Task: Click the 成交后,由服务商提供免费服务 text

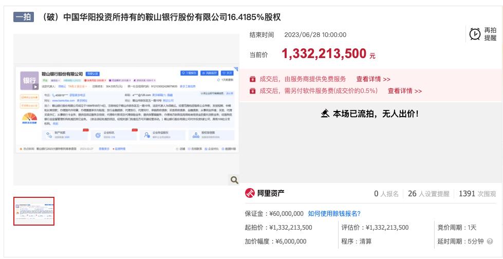Action: coord(303,79)
